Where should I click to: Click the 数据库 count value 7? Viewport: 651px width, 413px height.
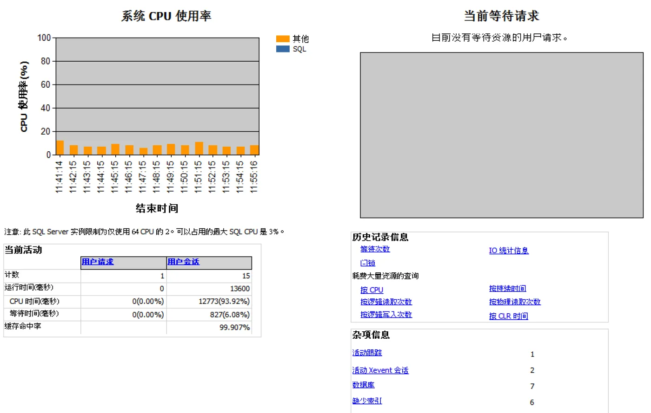pos(532,386)
